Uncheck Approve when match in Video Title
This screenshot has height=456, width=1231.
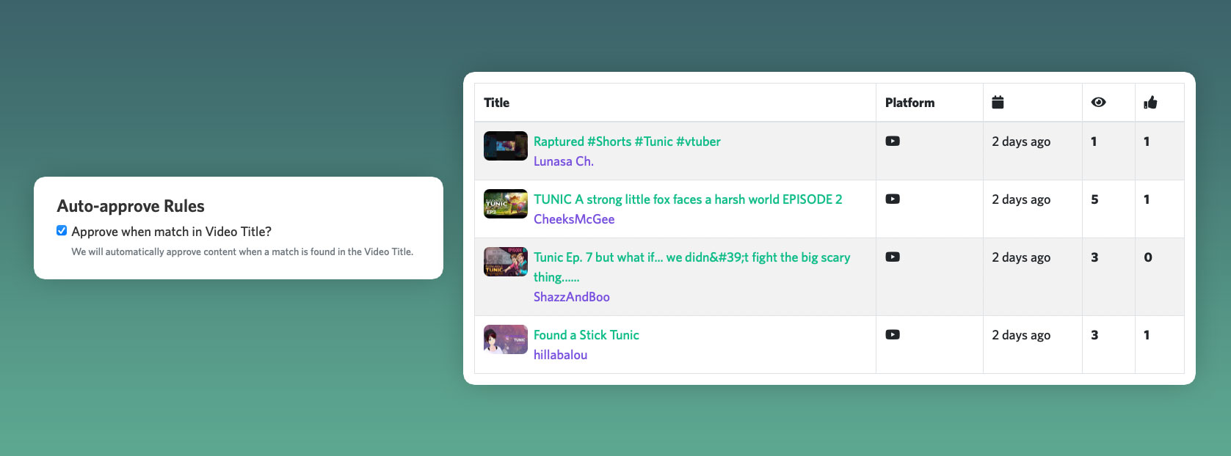[x=62, y=231]
